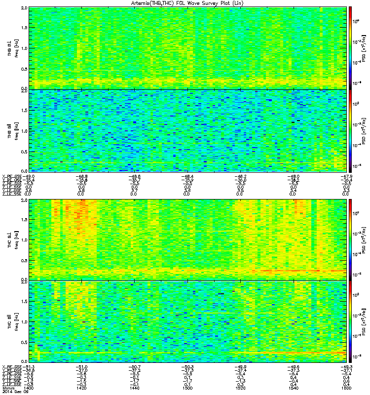Select the color bar beside THC B-perpendicular panel

click(x=350, y=240)
